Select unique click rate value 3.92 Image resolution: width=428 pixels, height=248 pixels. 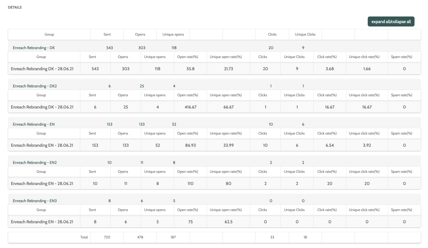pyautogui.click(x=367, y=145)
